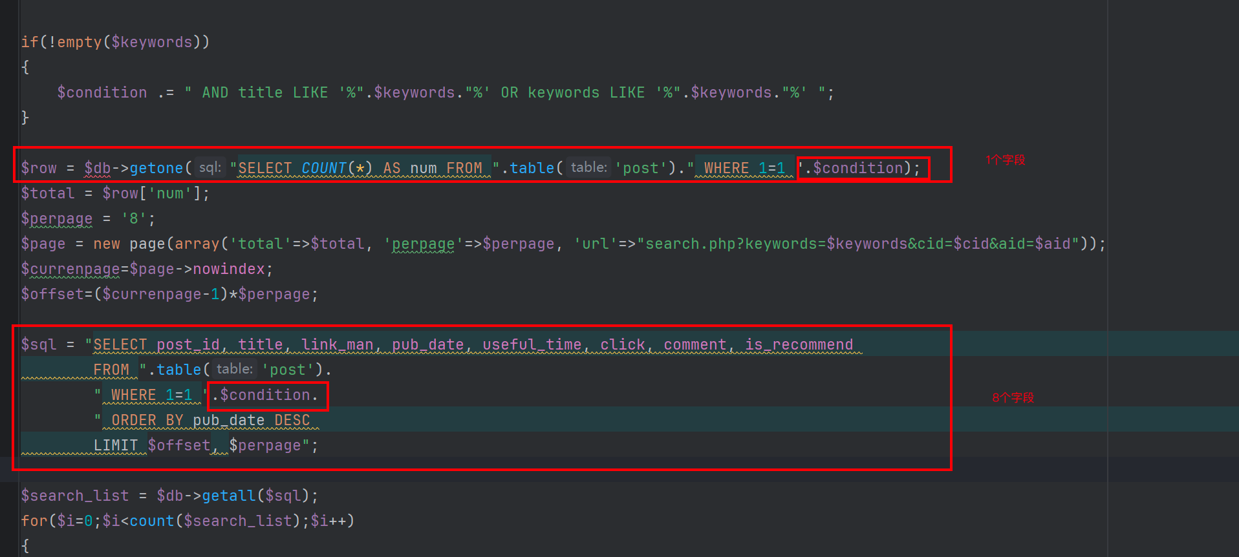The height and width of the screenshot is (557, 1239).
Task: Click the "table:" hint on the getone line
Action: pos(589,167)
